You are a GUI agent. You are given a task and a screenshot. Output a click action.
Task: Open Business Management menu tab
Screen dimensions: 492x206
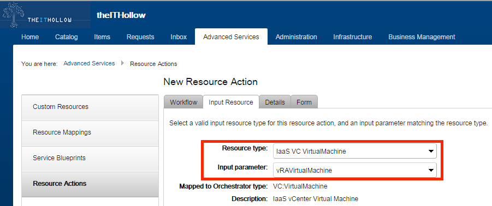(x=422, y=37)
